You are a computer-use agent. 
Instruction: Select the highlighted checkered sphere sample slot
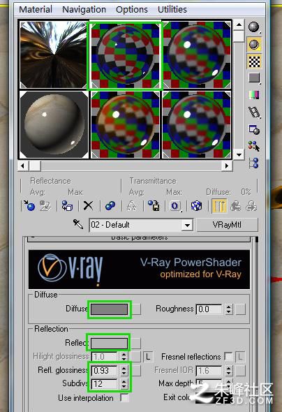125,56
